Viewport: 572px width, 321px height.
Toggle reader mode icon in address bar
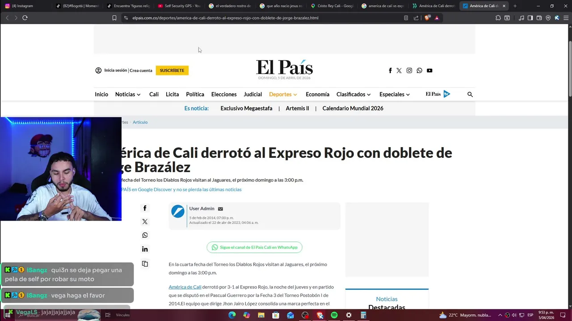tap(406, 18)
